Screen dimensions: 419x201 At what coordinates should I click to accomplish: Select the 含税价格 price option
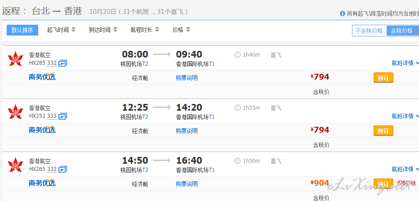coord(402,31)
